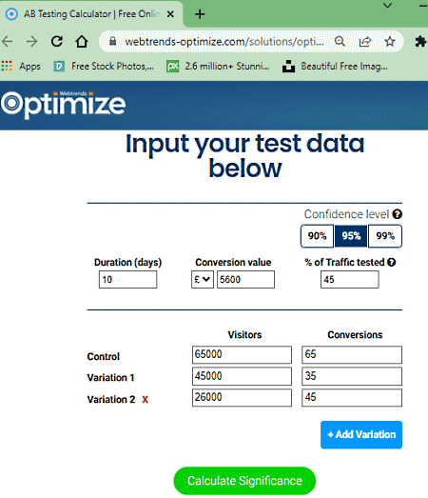The width and height of the screenshot is (428, 498).
Task: Click the zoom magnifier icon in address bar
Action: point(340,41)
